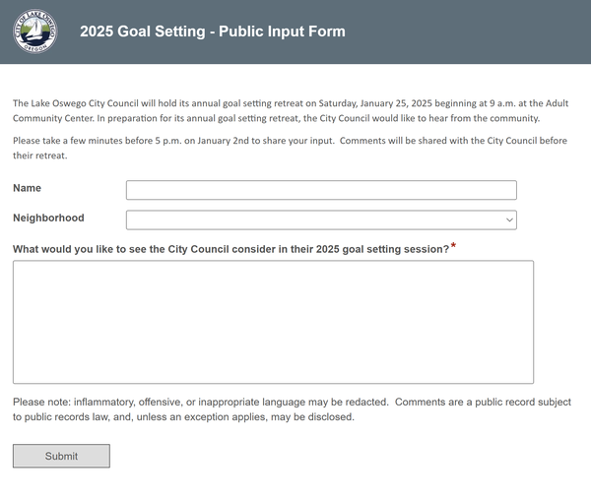Click the phrase 'their retreat.'
The image size is (591, 500).
coord(40,156)
